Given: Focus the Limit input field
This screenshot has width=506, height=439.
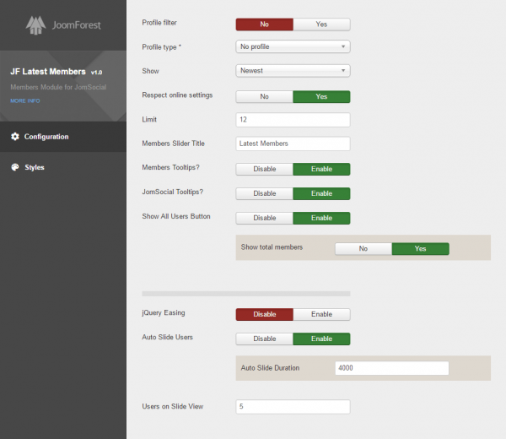Looking at the screenshot, I should [x=293, y=120].
